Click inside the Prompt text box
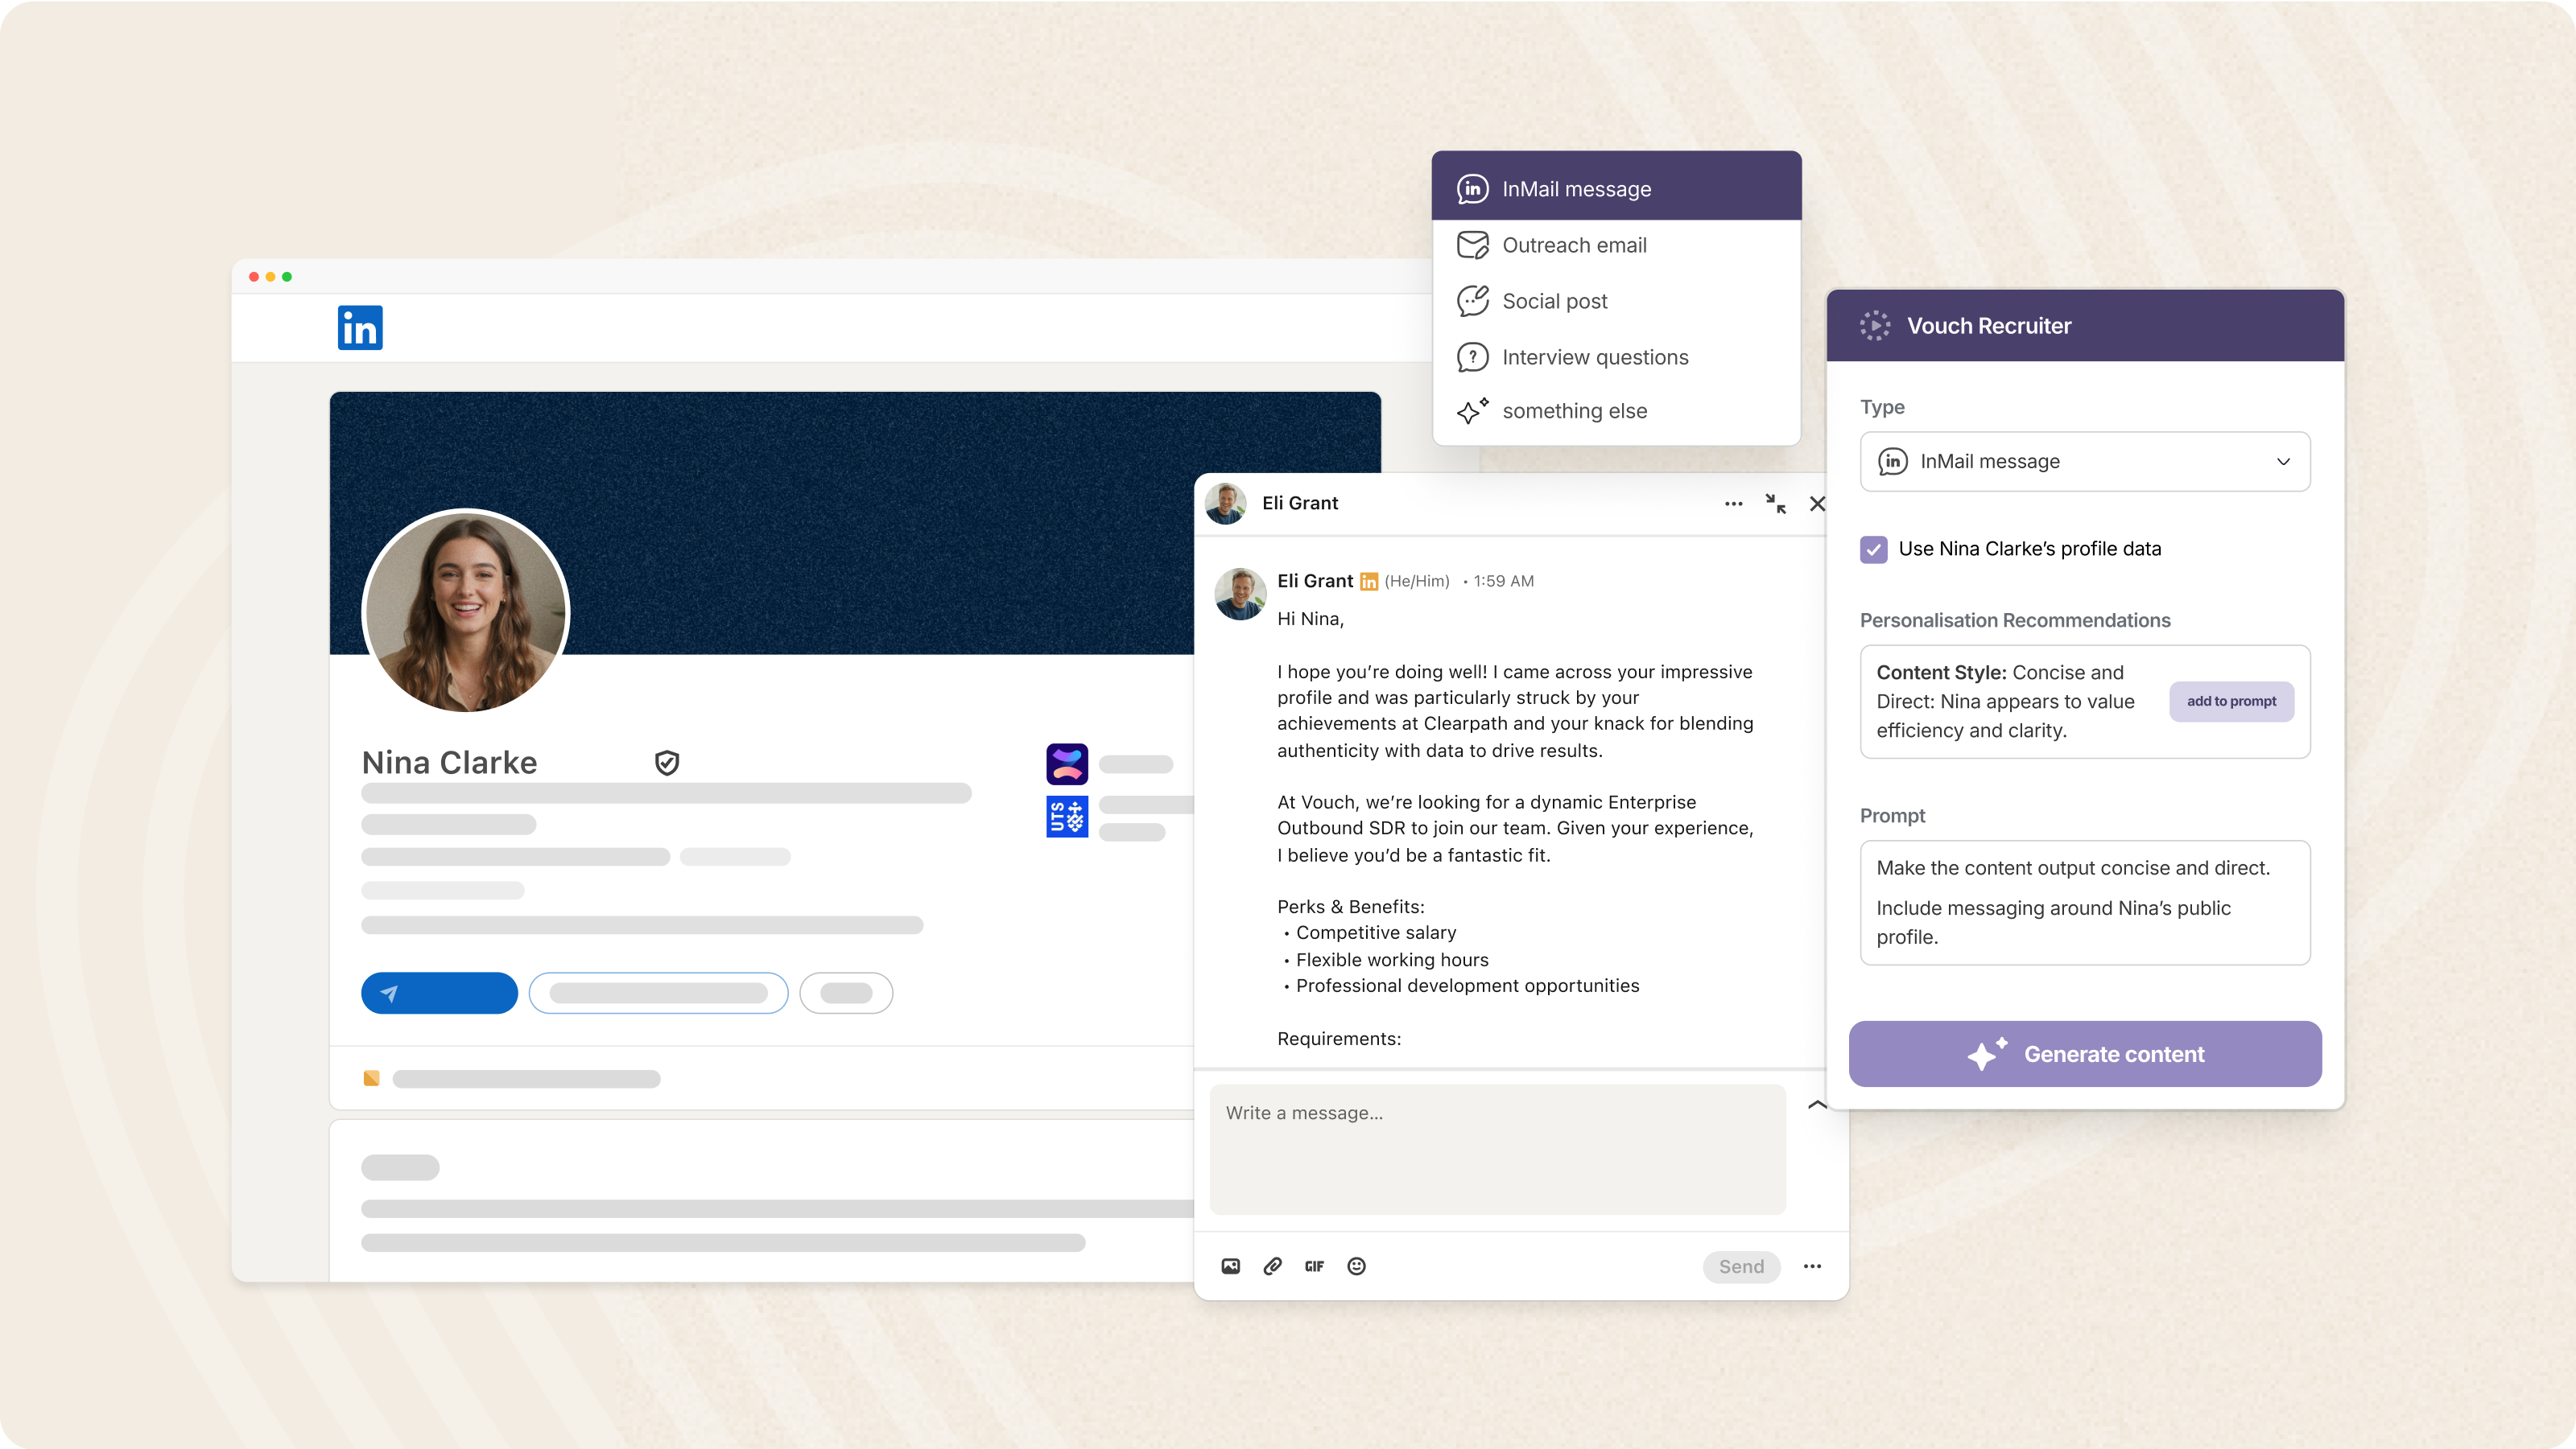This screenshot has height=1449, width=2576. (x=2085, y=903)
